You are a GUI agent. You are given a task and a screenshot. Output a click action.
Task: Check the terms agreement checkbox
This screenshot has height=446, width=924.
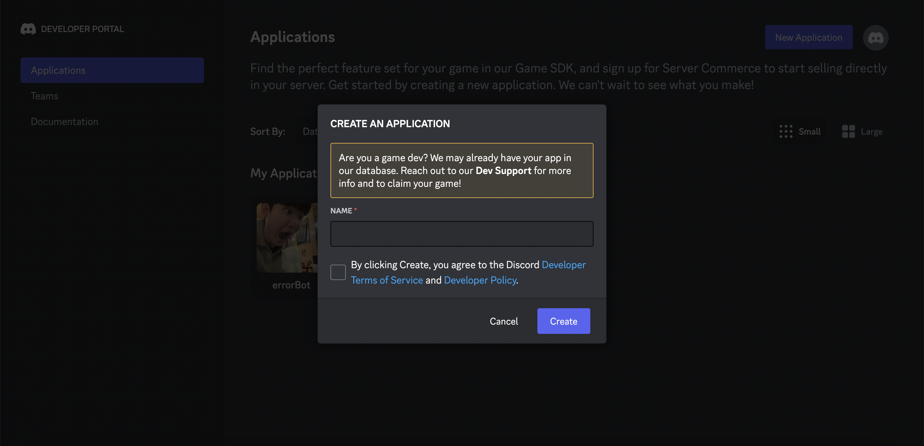(x=338, y=272)
